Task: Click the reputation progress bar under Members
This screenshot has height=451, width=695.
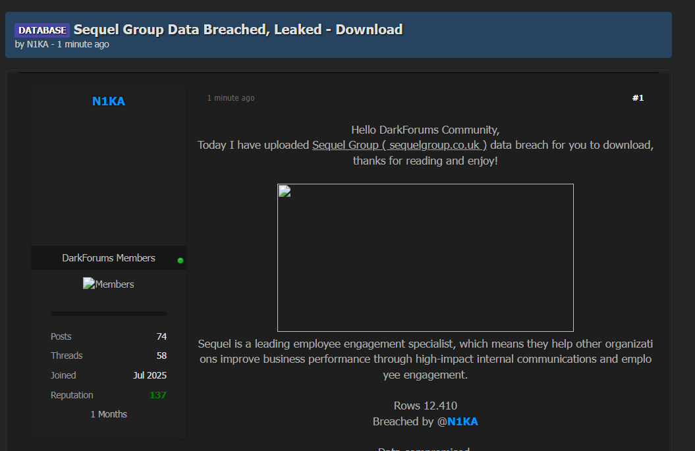Action: (109, 313)
